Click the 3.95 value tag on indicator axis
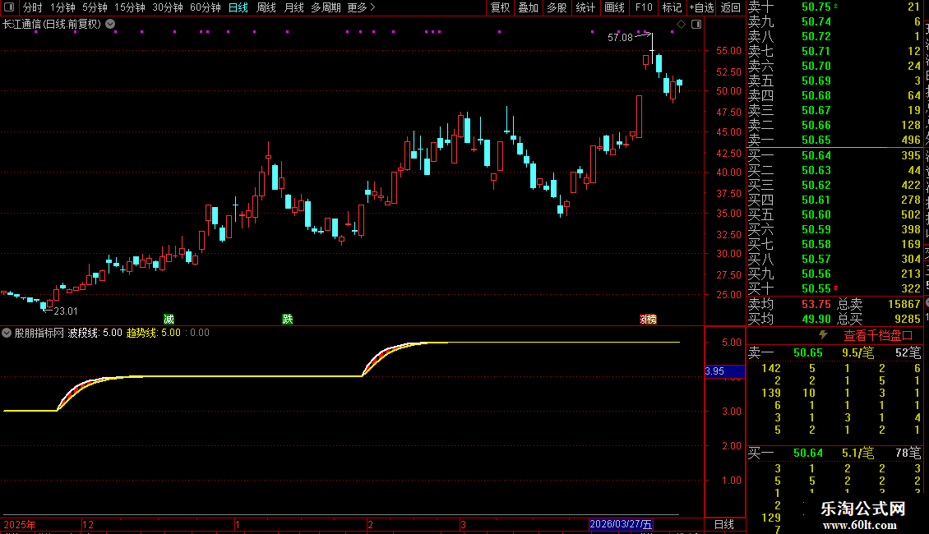 tap(724, 371)
